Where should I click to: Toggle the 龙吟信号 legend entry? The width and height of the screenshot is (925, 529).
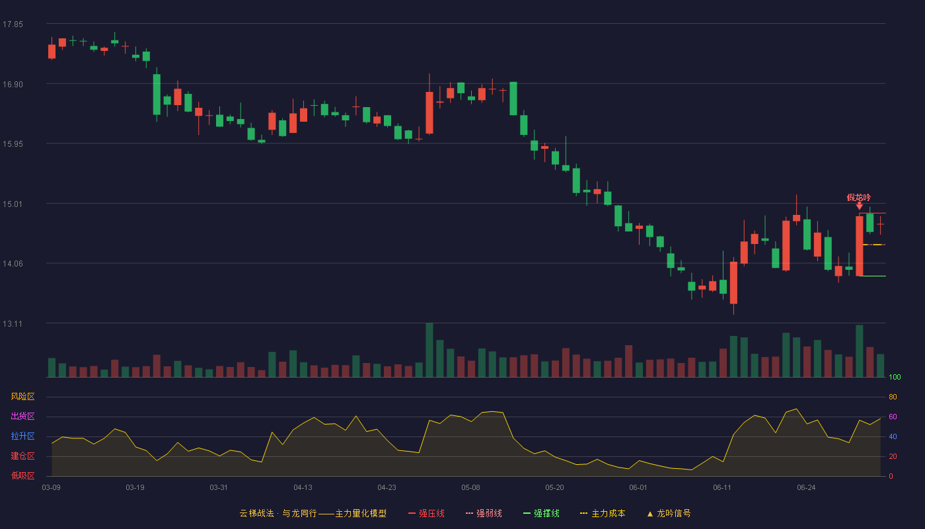point(669,513)
